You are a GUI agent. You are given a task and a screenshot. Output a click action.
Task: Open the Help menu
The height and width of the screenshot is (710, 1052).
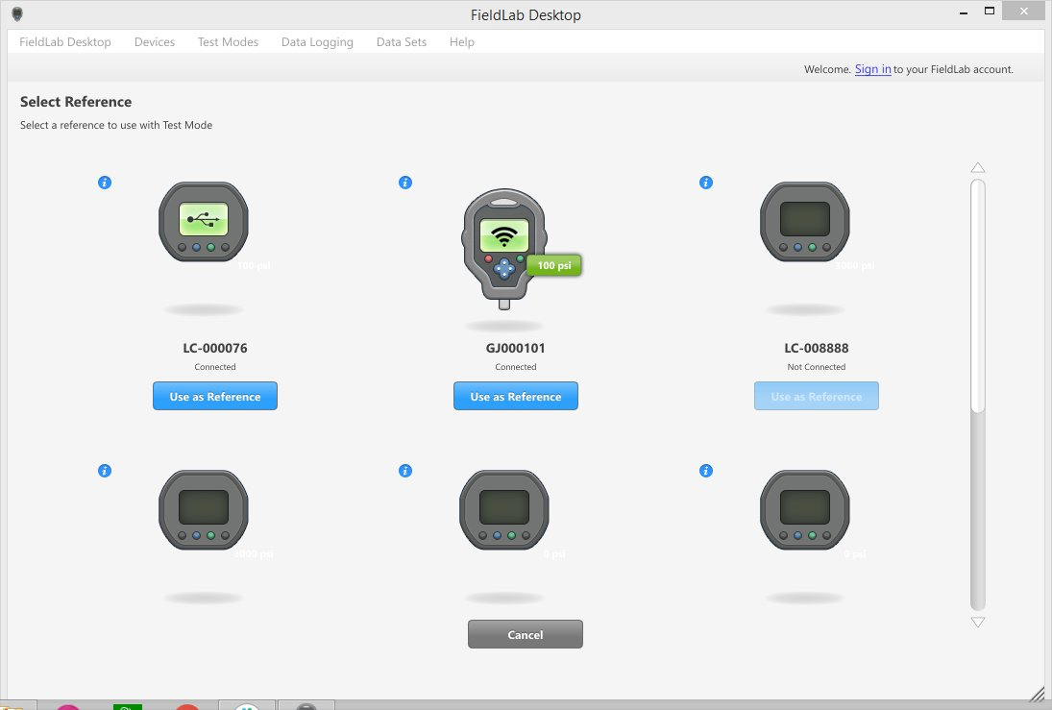click(x=461, y=41)
